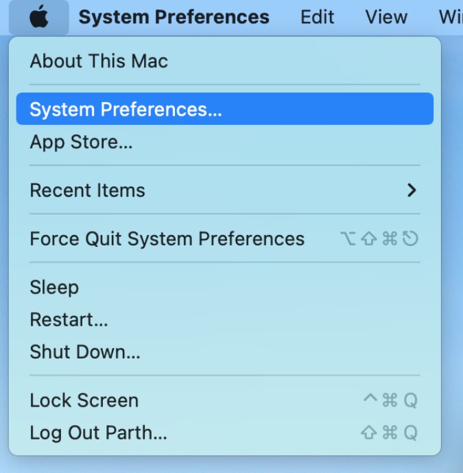Select the Recent Items entry
The width and height of the screenshot is (463, 473).
(87, 190)
